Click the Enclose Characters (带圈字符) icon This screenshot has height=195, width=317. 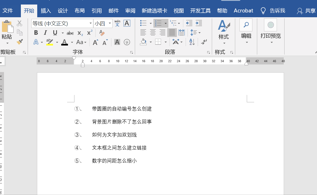click(127, 42)
